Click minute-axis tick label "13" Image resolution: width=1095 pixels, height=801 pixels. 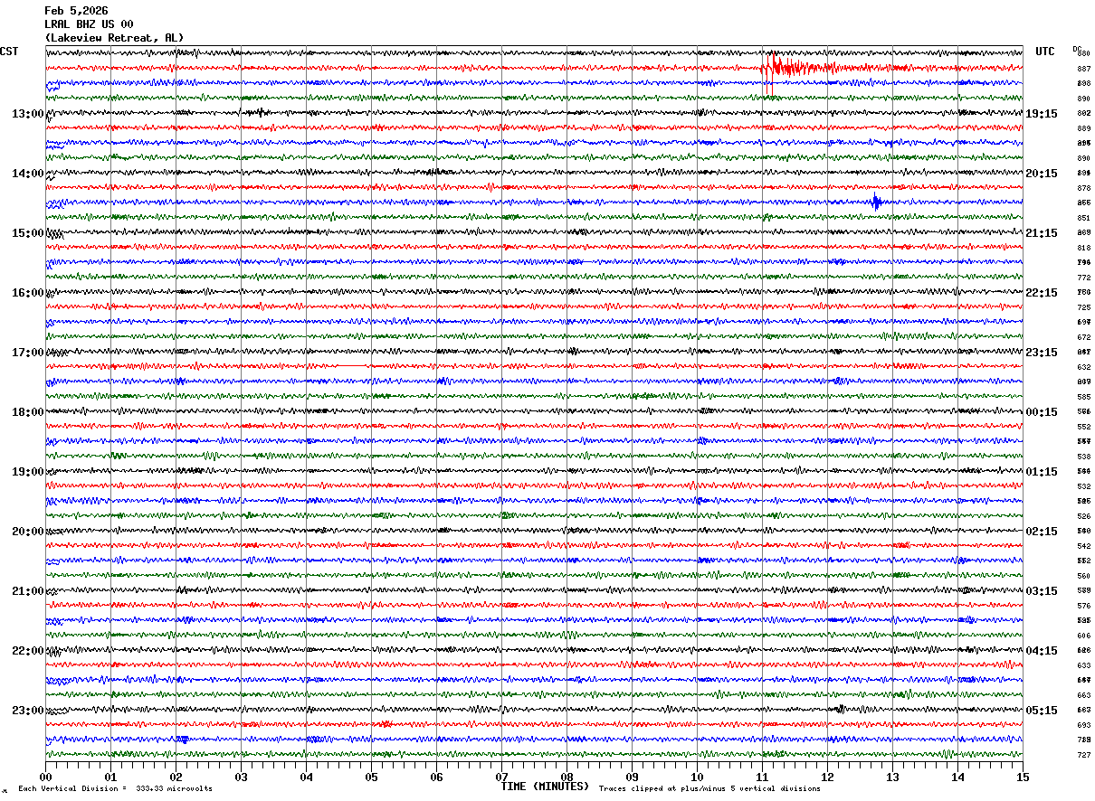click(x=892, y=777)
